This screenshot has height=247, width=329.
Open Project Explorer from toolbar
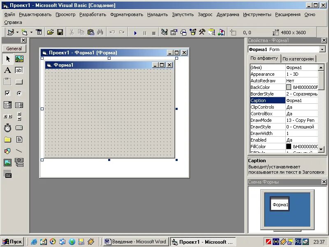(x=164, y=33)
